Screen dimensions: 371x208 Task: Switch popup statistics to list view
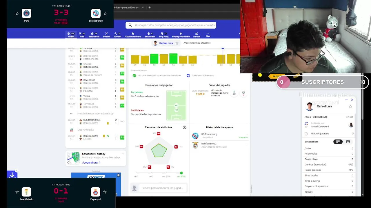338,142
